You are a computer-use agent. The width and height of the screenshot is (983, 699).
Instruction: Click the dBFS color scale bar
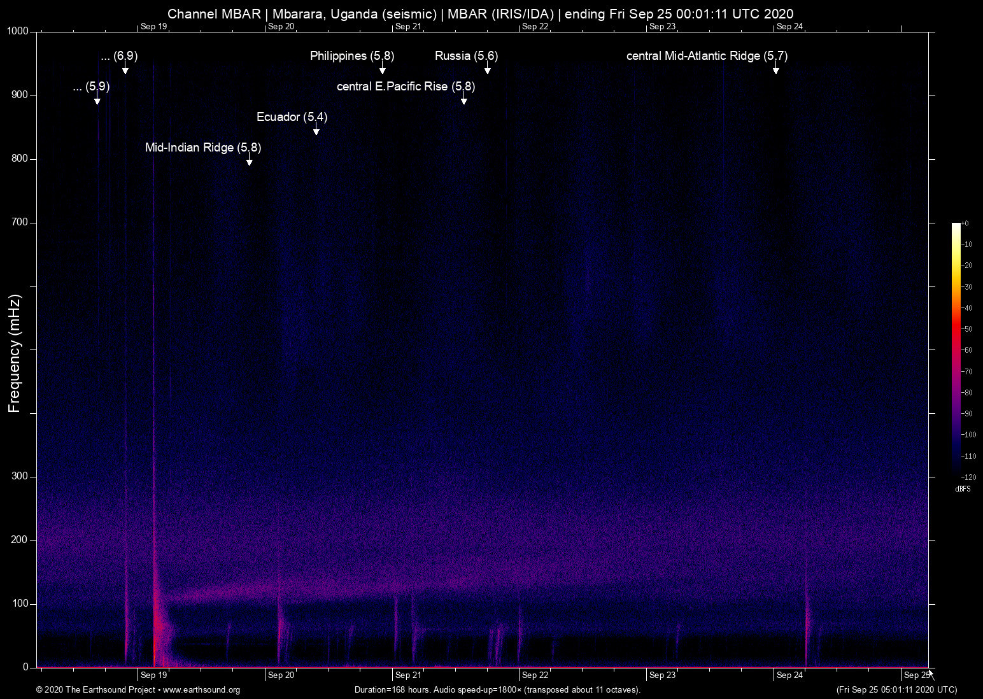pos(956,349)
